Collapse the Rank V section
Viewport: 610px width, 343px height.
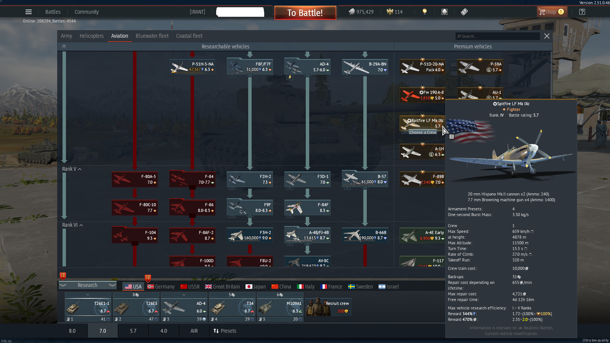tap(80, 169)
